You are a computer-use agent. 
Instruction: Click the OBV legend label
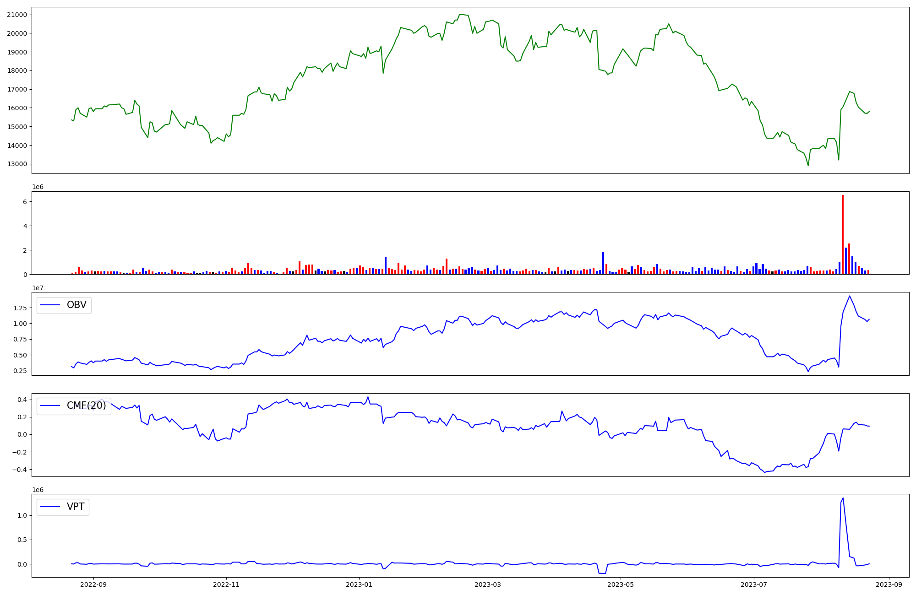point(76,305)
